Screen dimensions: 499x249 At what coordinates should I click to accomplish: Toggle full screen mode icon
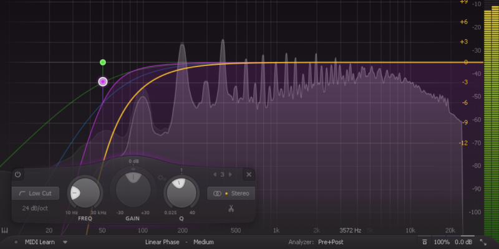click(485, 242)
